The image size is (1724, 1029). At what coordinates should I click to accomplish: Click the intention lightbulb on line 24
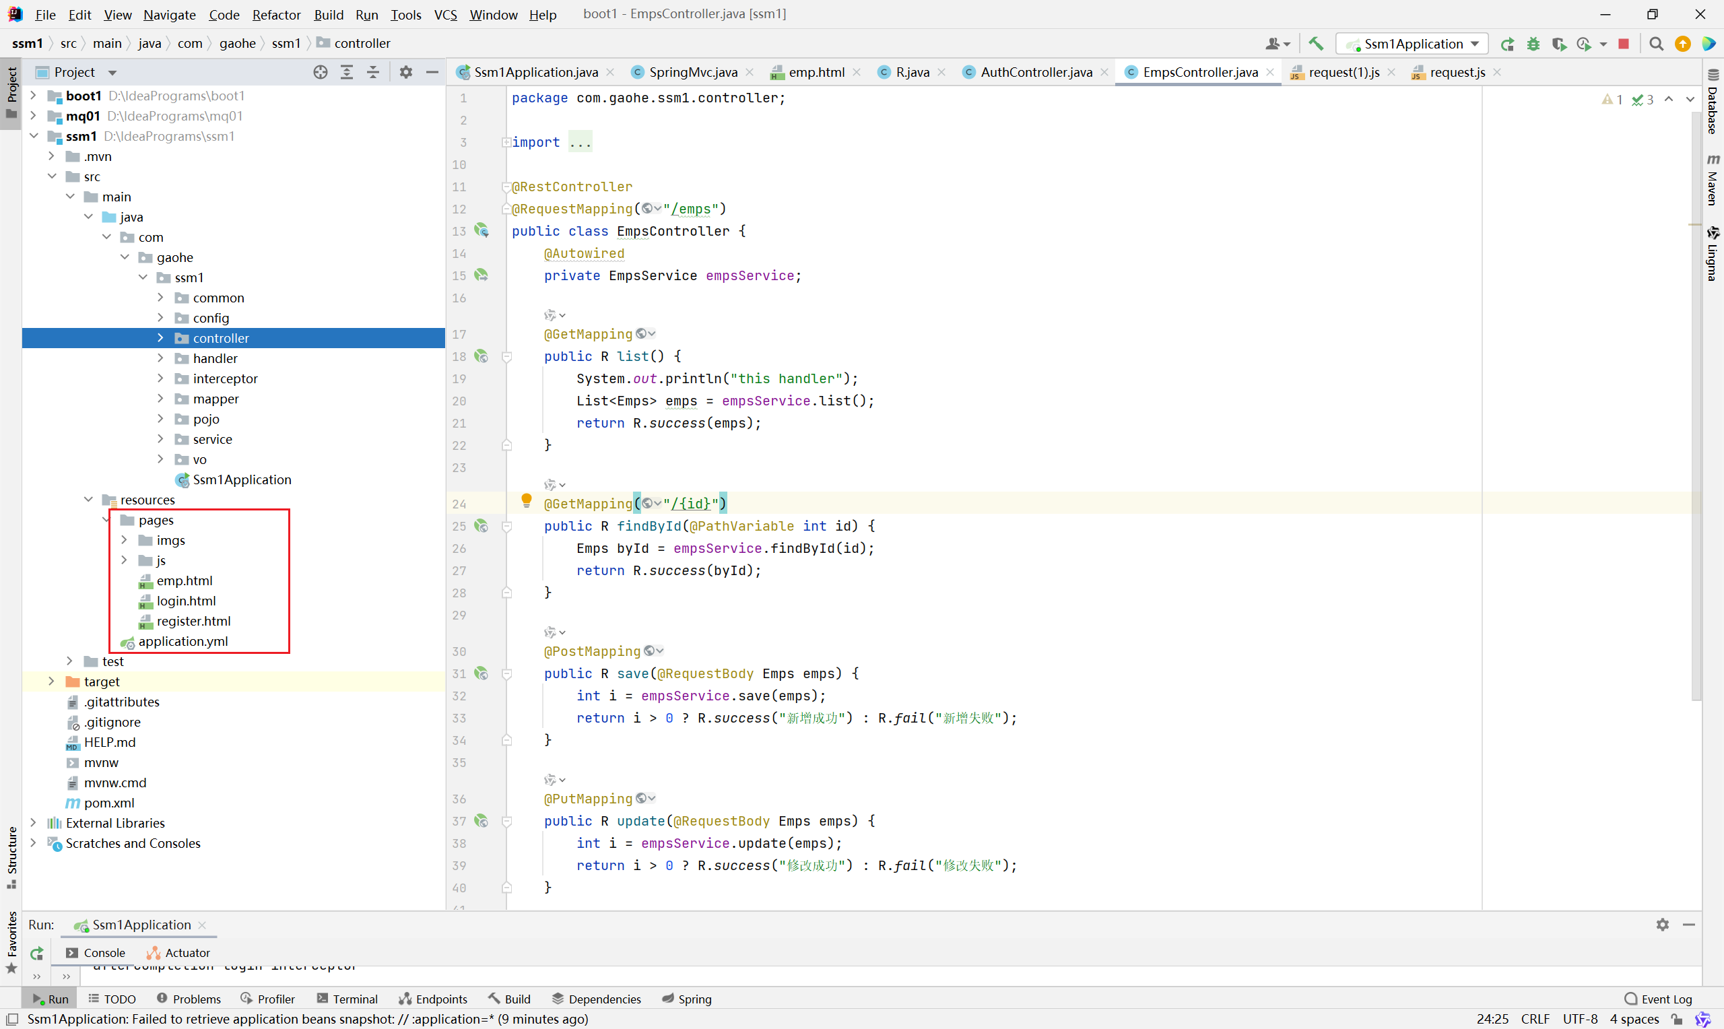pyautogui.click(x=526, y=500)
